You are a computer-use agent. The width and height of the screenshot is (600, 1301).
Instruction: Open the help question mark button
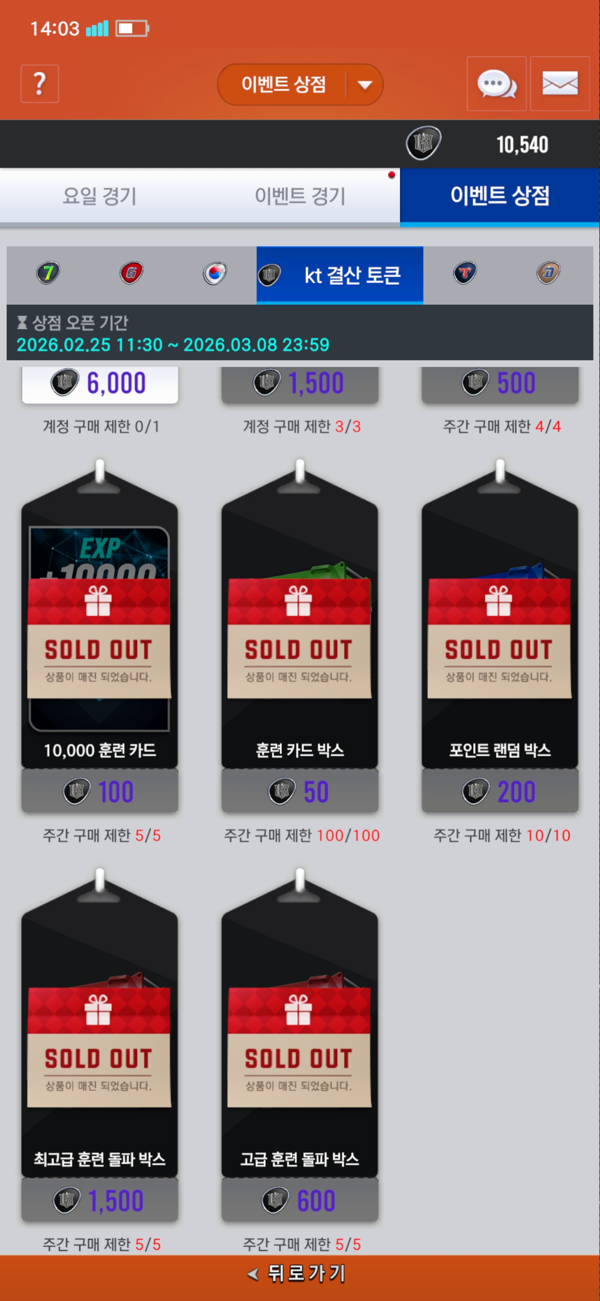coord(39,84)
